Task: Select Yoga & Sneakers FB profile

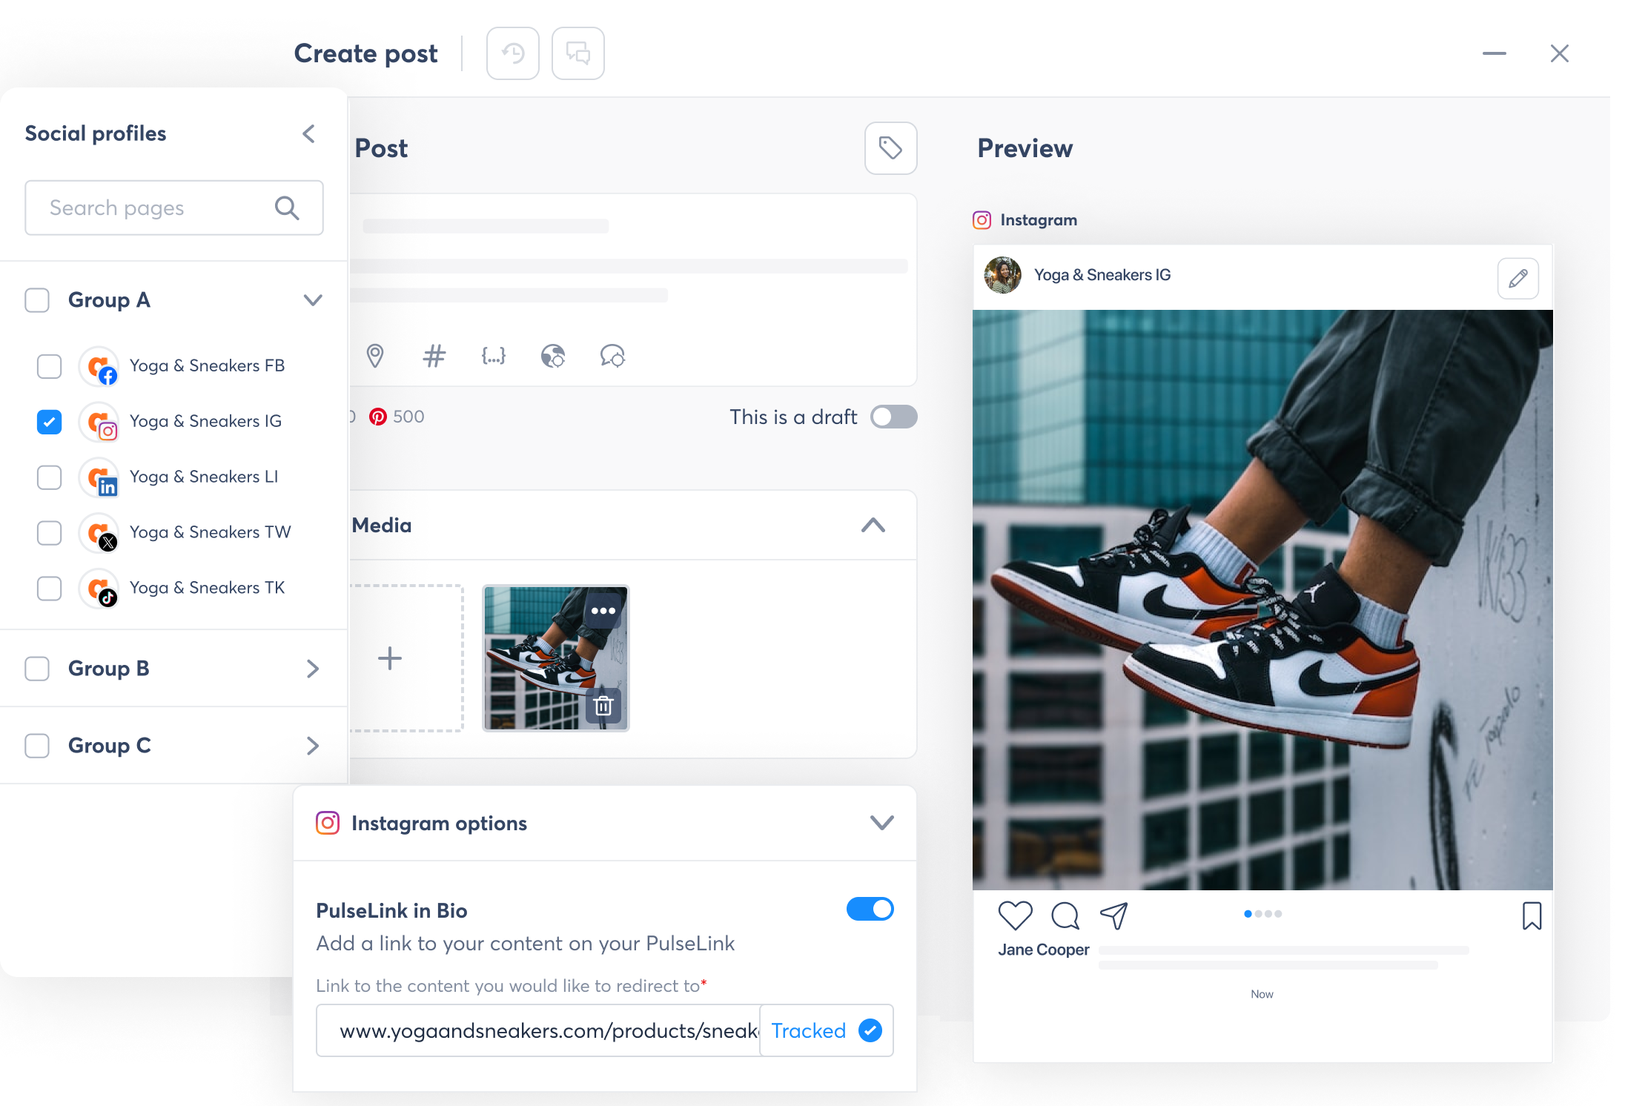Action: tap(50, 364)
